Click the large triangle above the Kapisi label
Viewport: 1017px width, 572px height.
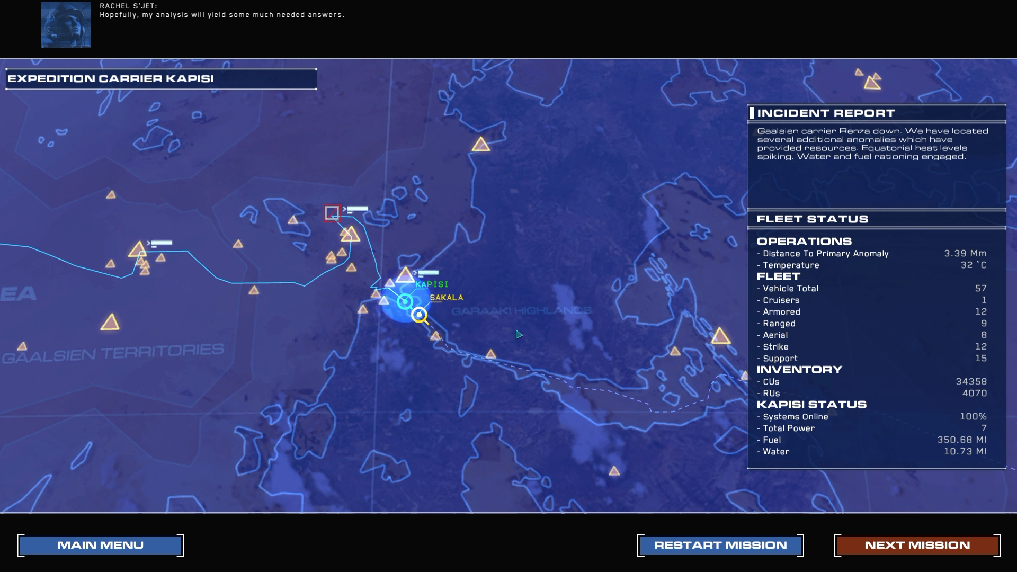[406, 275]
